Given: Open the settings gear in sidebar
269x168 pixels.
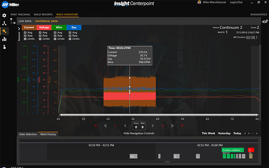Looking at the screenshot, I should [x=4, y=15].
